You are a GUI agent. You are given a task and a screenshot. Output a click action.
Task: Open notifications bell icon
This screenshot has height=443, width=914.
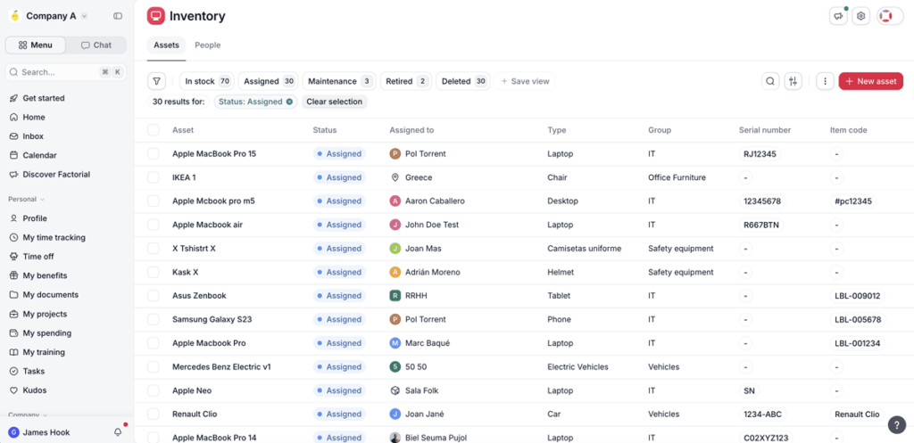click(x=118, y=432)
